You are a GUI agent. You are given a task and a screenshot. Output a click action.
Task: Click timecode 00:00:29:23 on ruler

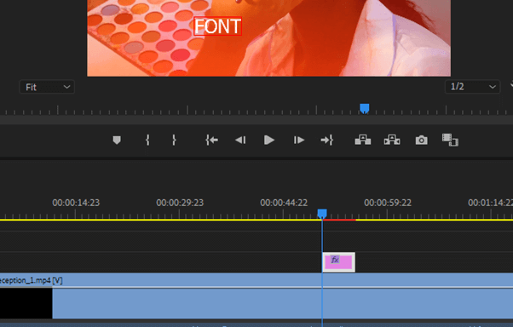click(180, 203)
